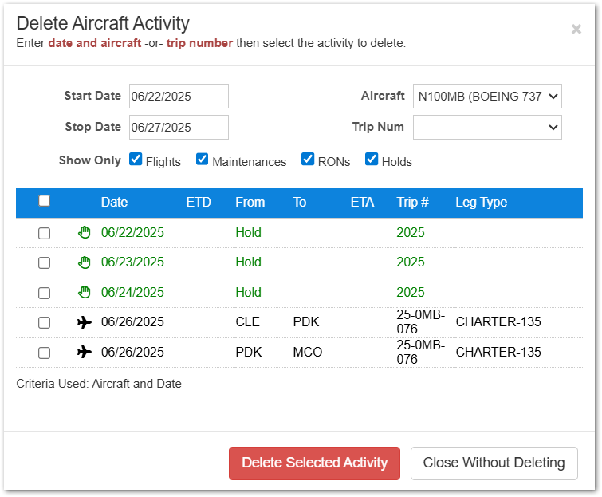Click hold hand icon for 06/24/2025
Screen dimensions: 602x497
pos(85,292)
